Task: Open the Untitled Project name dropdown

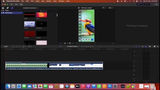Action: [73, 46]
